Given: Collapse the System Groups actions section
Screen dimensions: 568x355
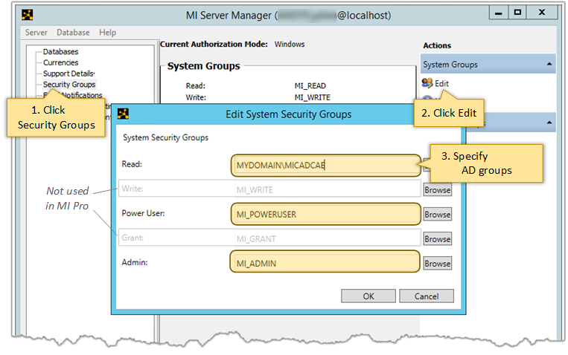Looking at the screenshot, I should 549,65.
